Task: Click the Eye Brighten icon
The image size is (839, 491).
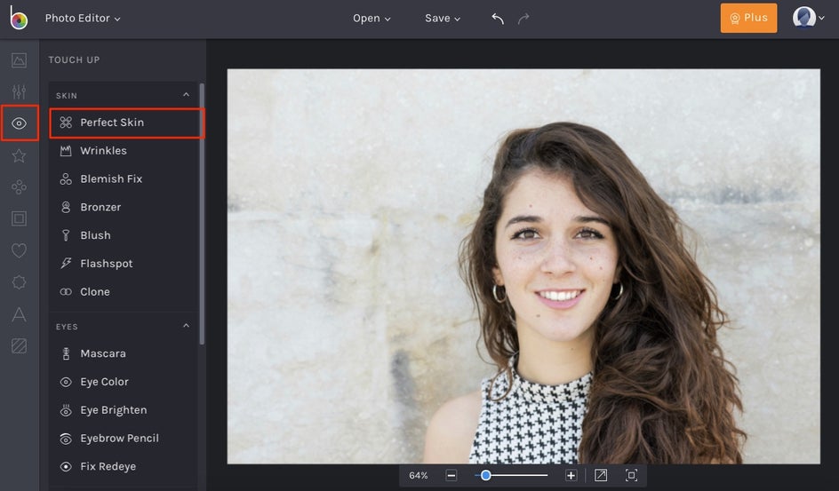Action: click(66, 410)
